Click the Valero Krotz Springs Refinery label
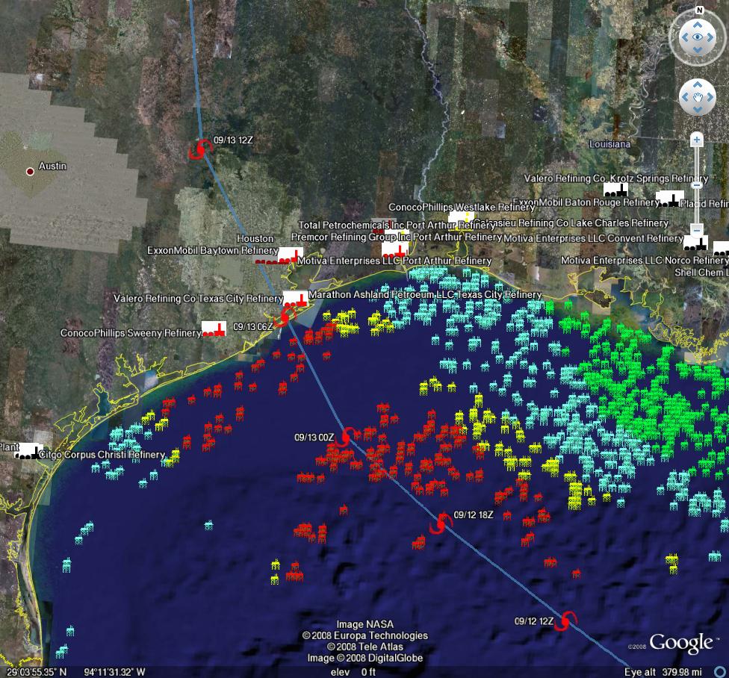The height and width of the screenshot is (678, 729). [616, 178]
